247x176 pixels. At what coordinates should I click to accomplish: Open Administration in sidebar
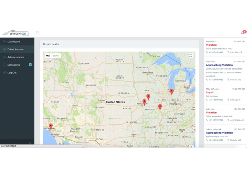click(x=17, y=57)
